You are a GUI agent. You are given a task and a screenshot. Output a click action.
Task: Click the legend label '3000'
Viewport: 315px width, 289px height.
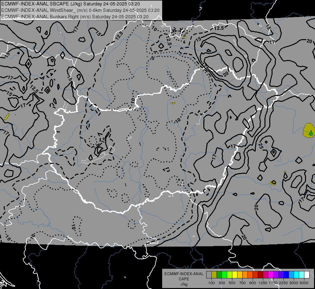click(294, 283)
